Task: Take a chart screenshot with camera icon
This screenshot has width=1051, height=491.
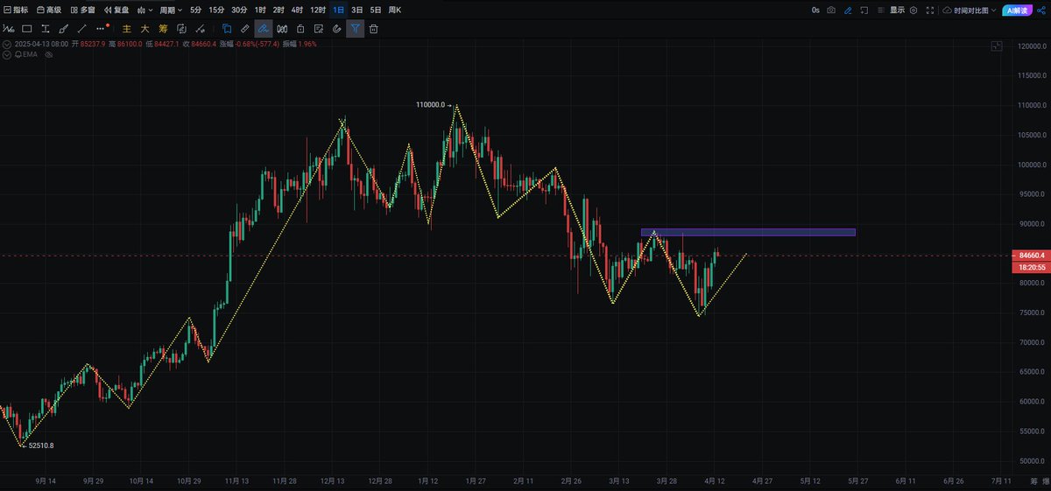Action: coord(831,10)
